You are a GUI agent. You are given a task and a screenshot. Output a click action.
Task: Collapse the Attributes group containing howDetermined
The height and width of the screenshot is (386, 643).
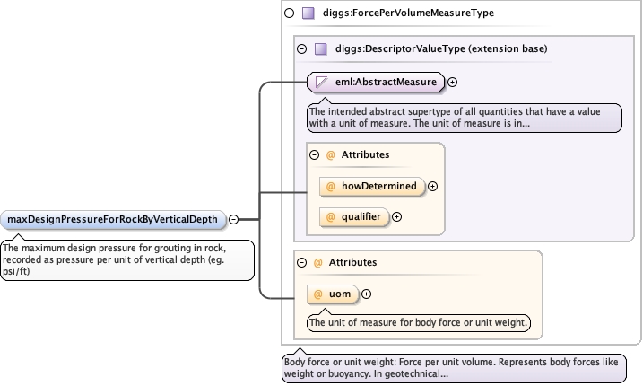[315, 154]
